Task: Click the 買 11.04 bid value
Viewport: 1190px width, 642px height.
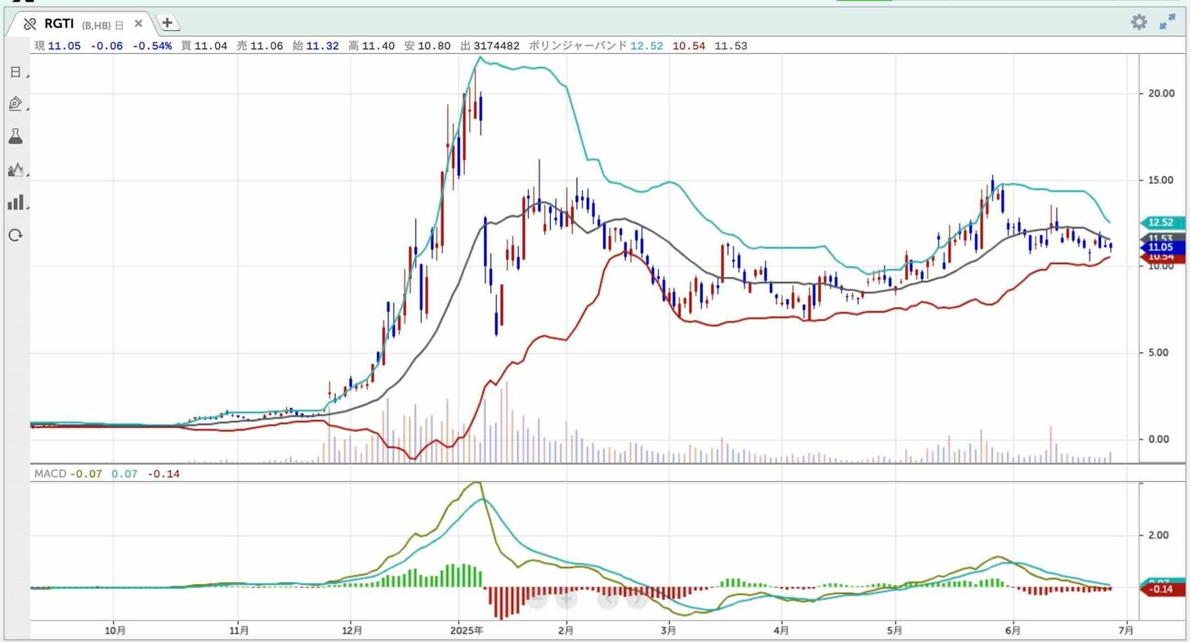Action: click(x=204, y=46)
